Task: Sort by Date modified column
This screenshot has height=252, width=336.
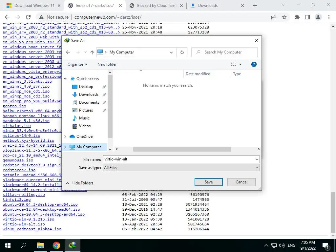Action: [x=198, y=74]
